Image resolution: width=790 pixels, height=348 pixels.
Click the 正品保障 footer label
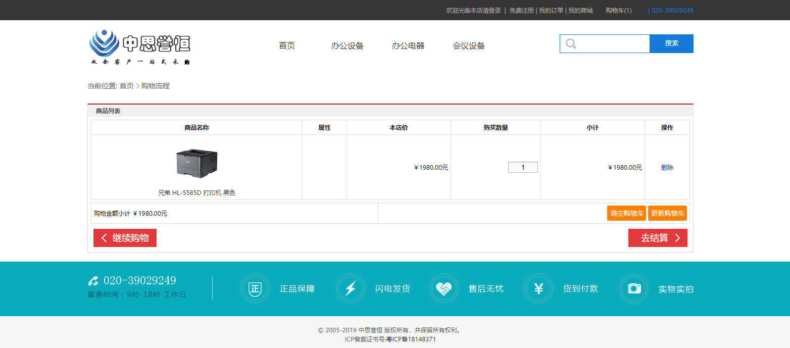pos(297,289)
